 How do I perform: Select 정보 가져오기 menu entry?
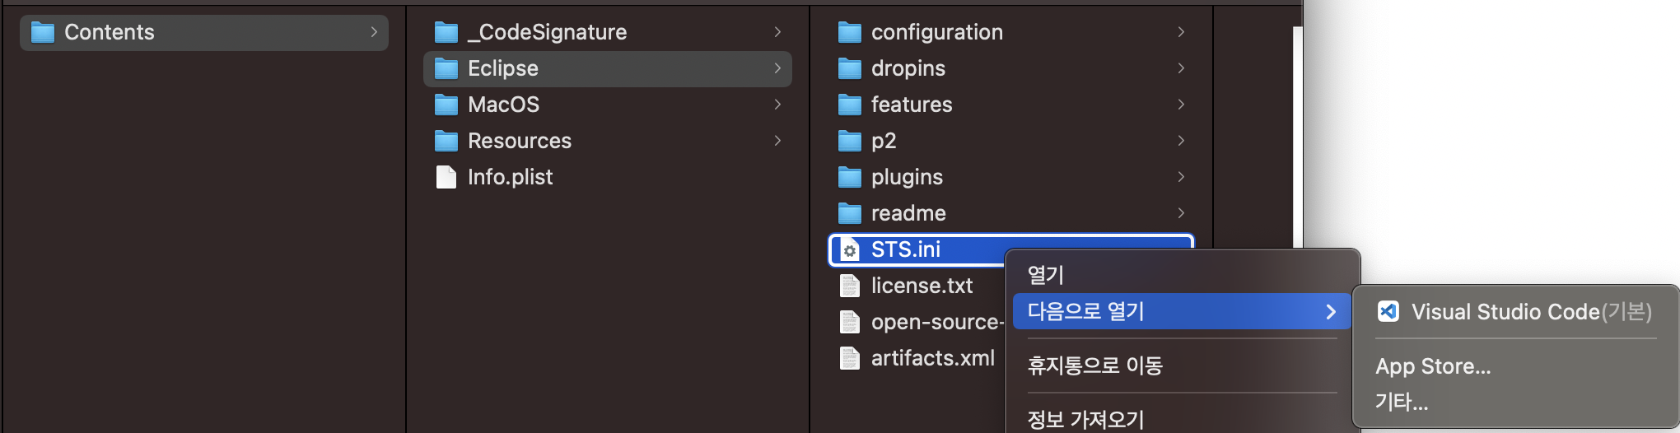point(1182,419)
